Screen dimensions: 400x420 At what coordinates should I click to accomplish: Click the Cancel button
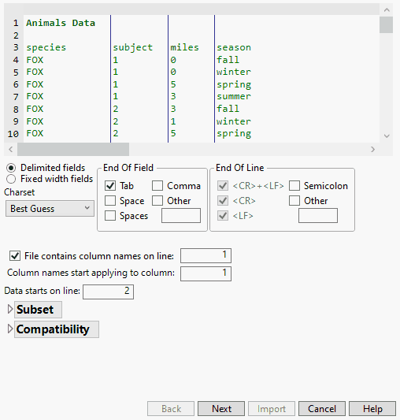(x=322, y=409)
